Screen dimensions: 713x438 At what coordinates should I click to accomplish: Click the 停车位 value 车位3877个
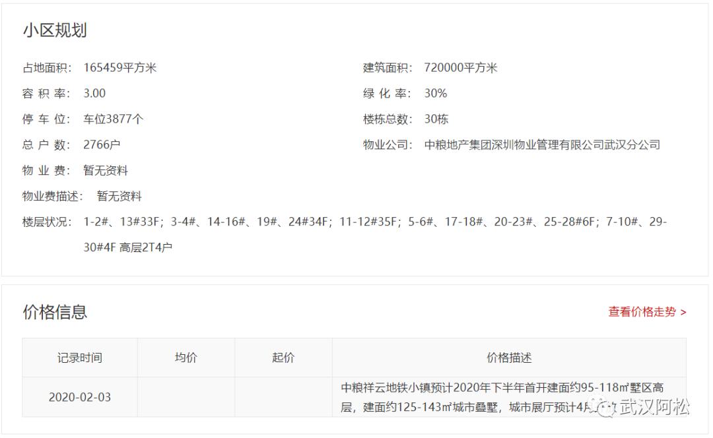[114, 119]
